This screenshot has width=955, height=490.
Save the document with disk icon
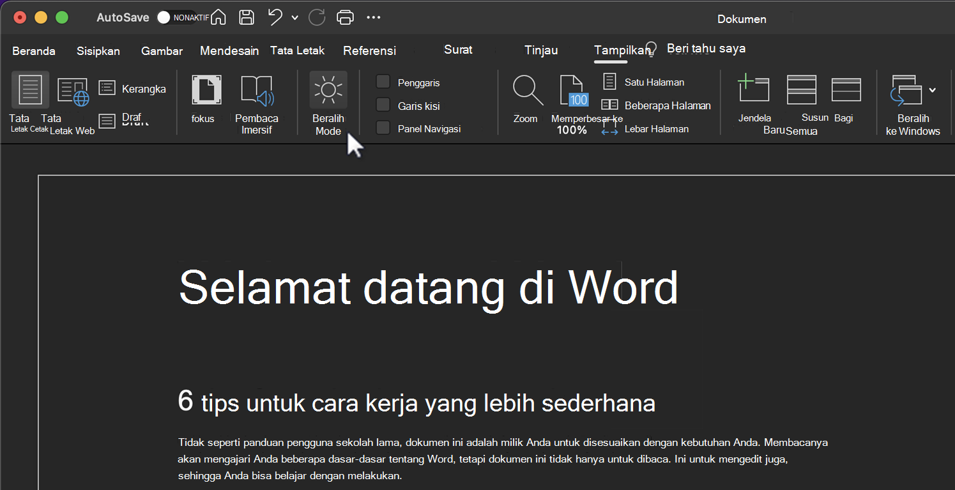[x=247, y=17]
